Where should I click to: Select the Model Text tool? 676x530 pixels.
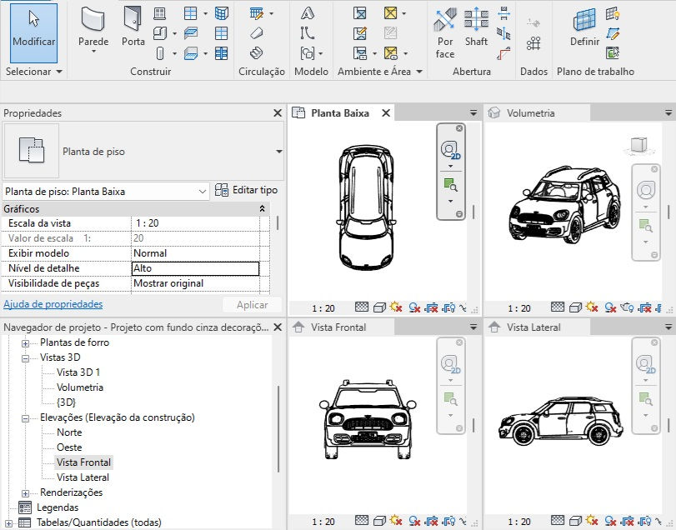307,13
